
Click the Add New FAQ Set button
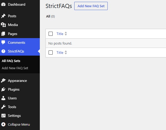pos(91,6)
